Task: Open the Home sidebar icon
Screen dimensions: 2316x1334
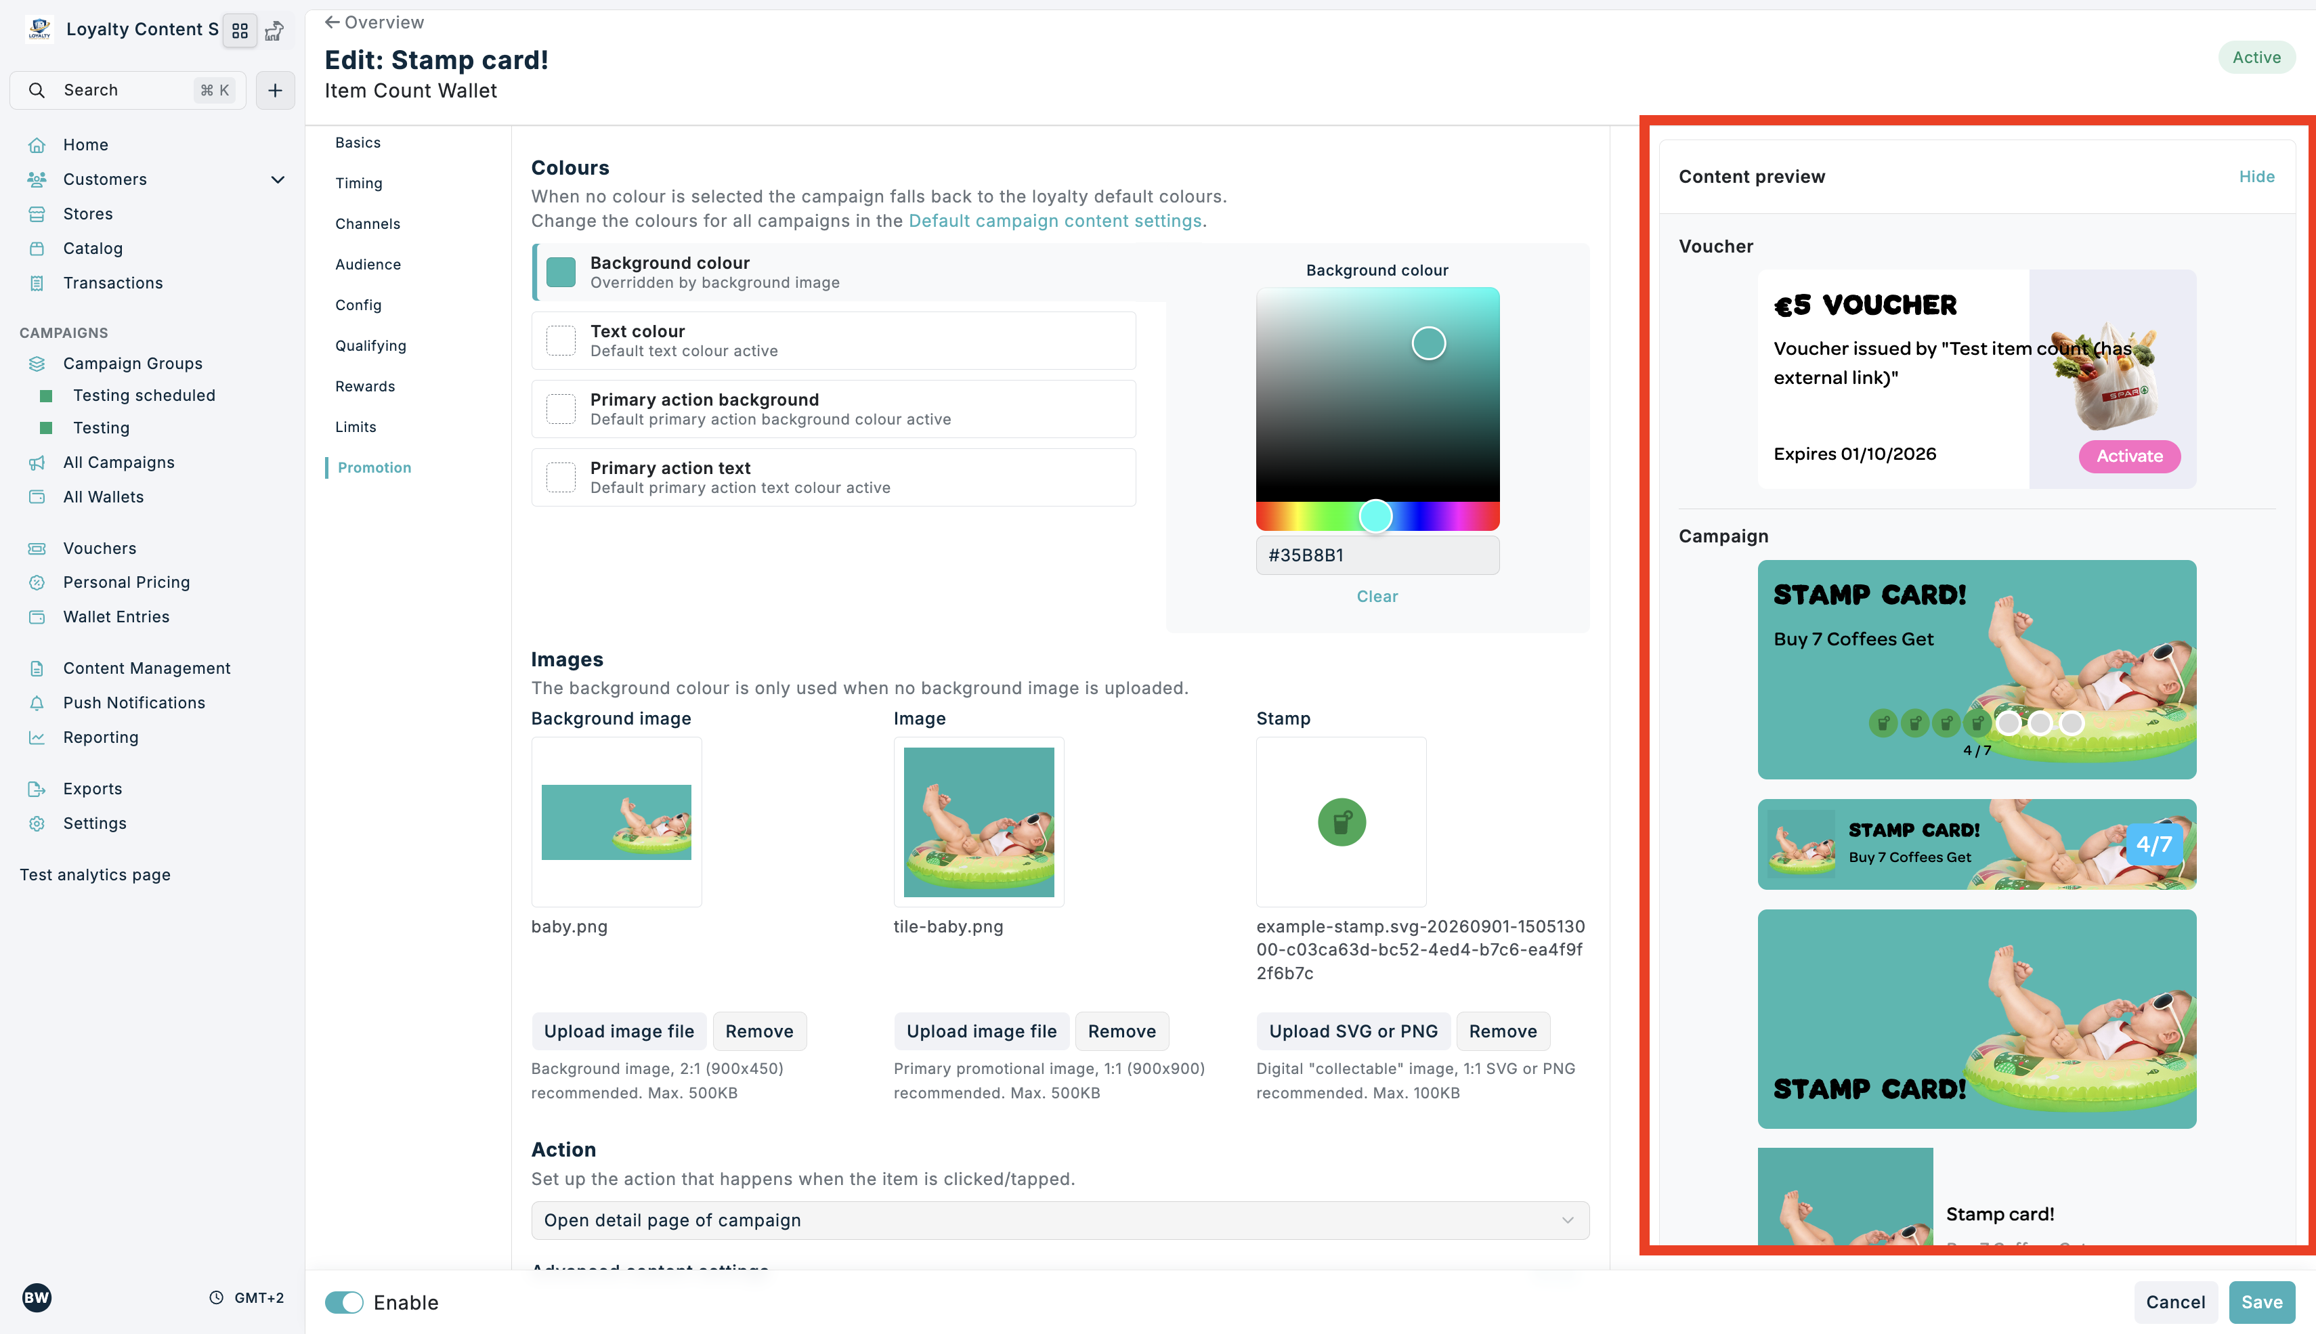Action: 37,145
